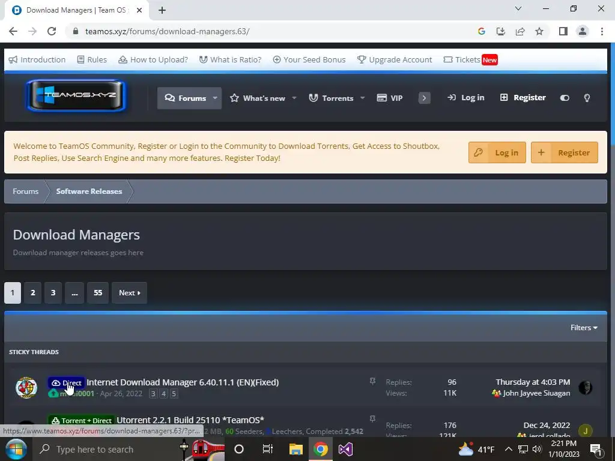This screenshot has height=461, width=615.
Task: Click the Torrent + Direct prefix label
Action: tap(82, 421)
